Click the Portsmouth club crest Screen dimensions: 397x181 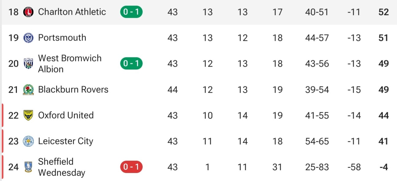[x=28, y=38]
